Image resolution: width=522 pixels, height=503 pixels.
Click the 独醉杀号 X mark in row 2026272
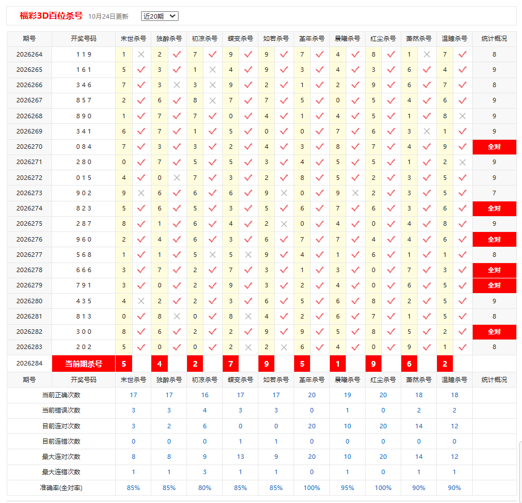[177, 178]
